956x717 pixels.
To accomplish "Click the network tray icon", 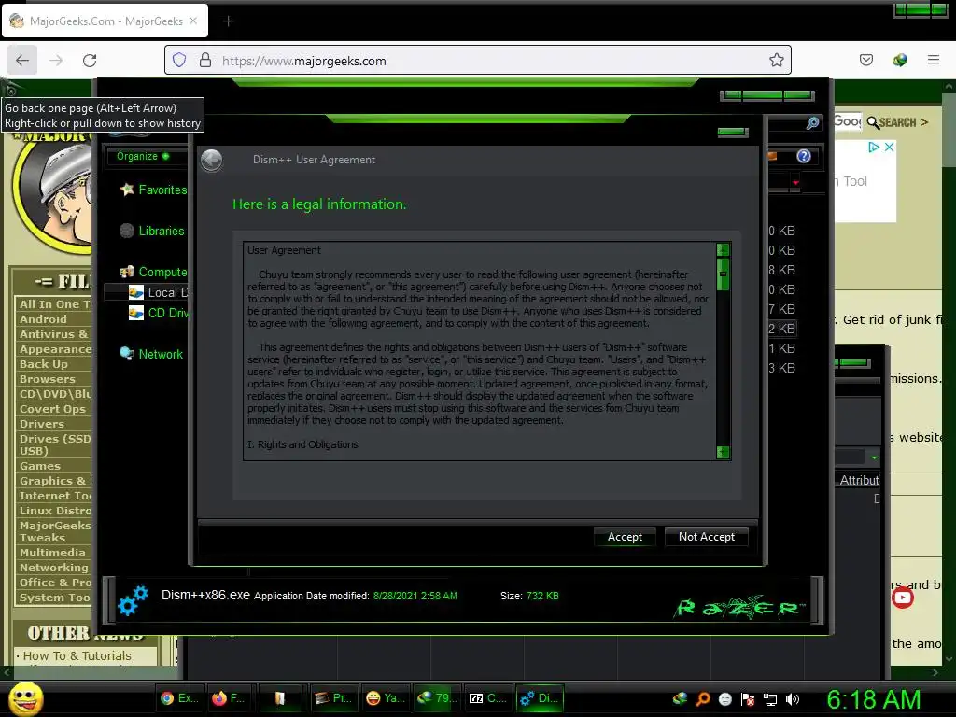I will [770, 699].
